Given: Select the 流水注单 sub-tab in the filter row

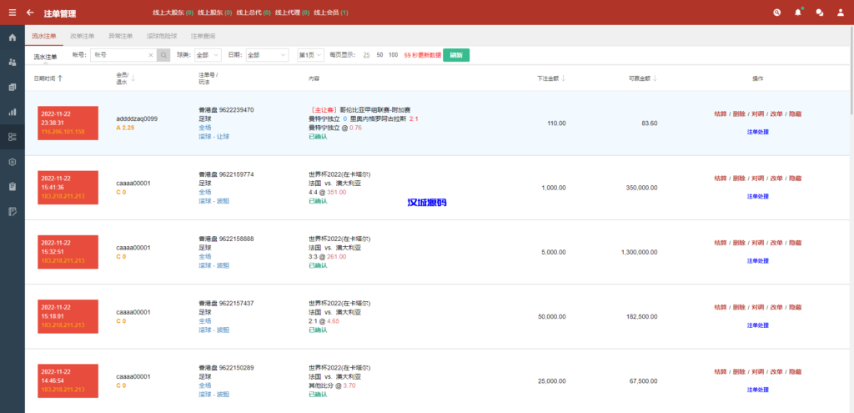Looking at the screenshot, I should point(45,56).
